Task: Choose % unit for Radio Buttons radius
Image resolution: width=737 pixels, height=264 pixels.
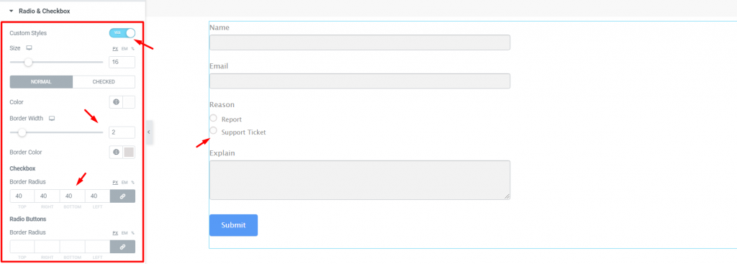Action: coord(132,233)
